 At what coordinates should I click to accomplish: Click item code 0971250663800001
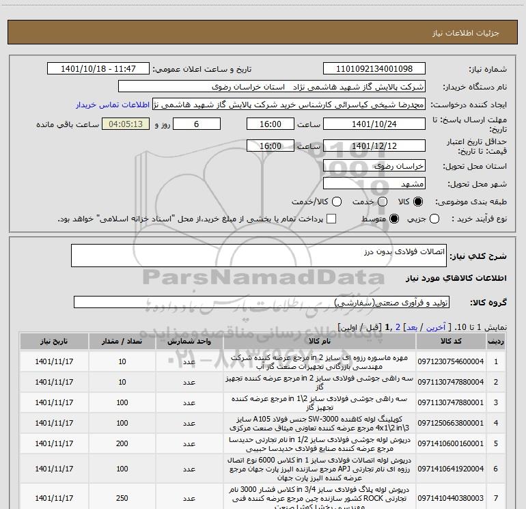[451, 423]
